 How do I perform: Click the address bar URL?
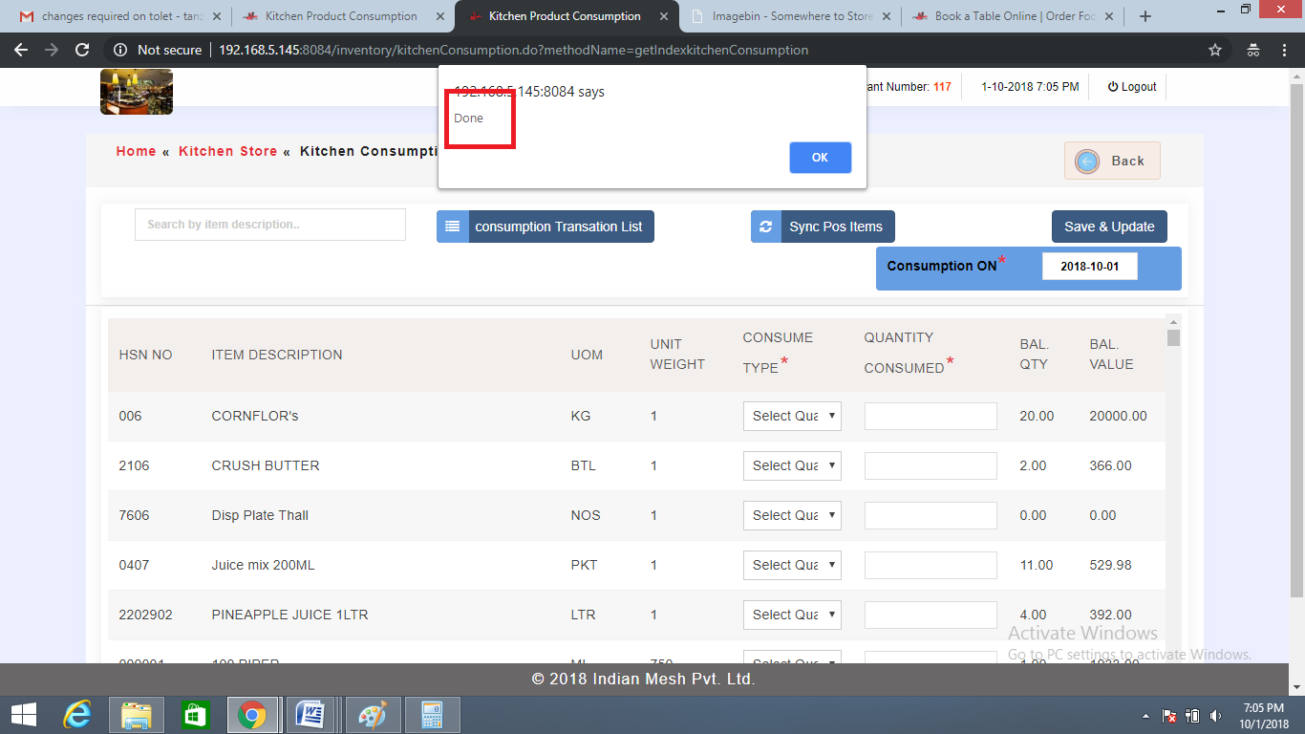click(513, 50)
